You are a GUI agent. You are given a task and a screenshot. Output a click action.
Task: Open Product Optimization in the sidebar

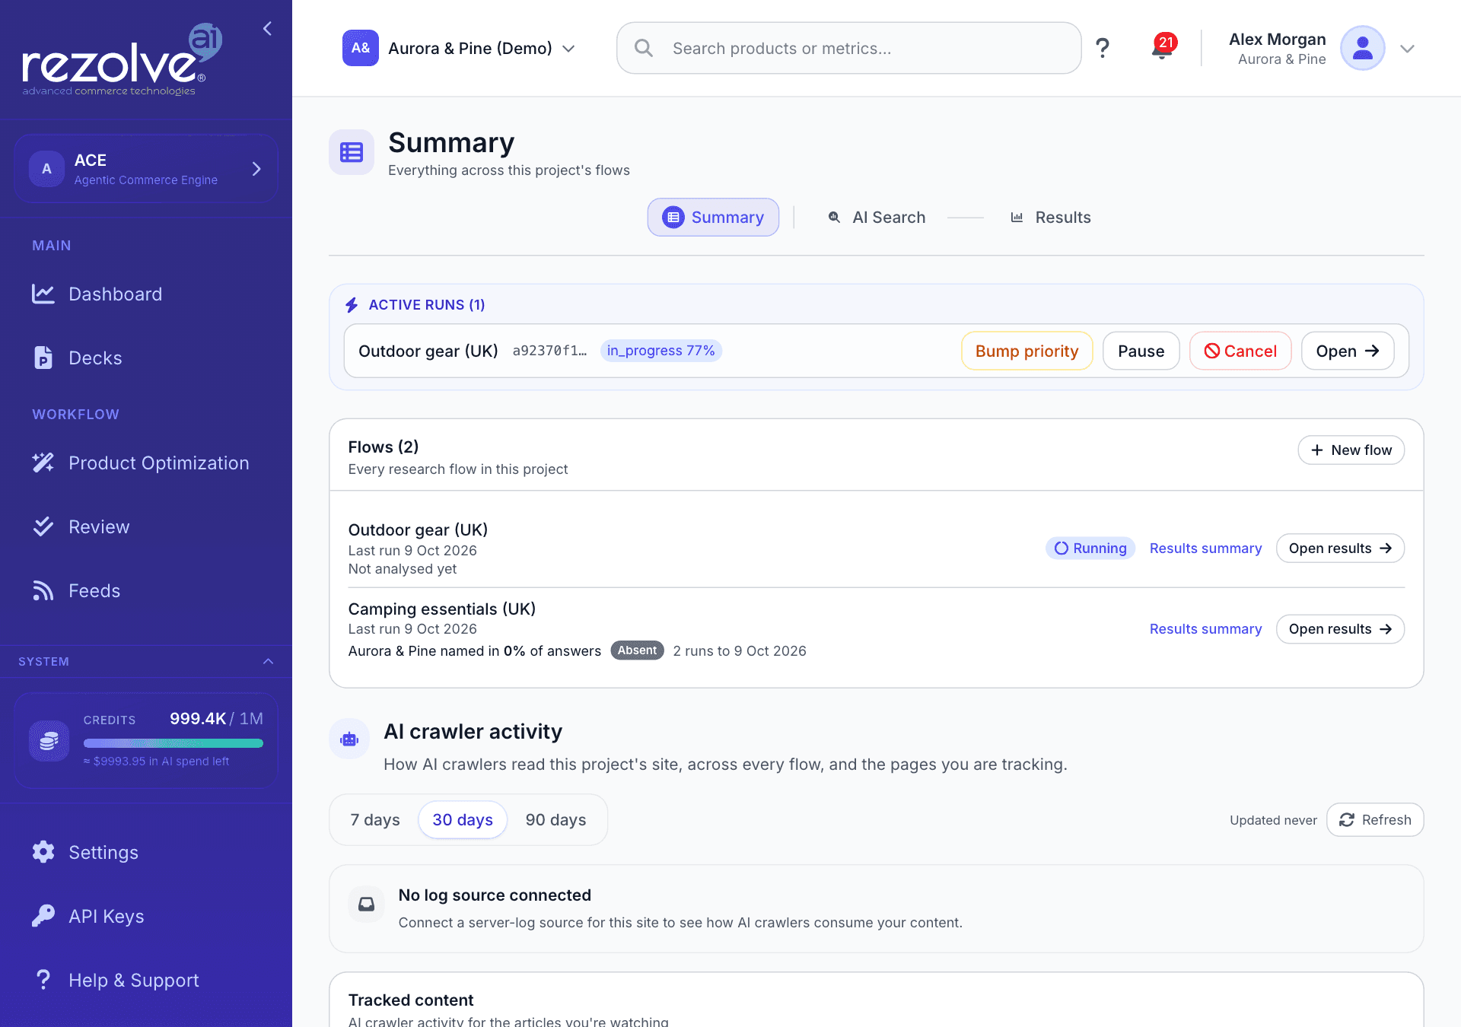146,463
